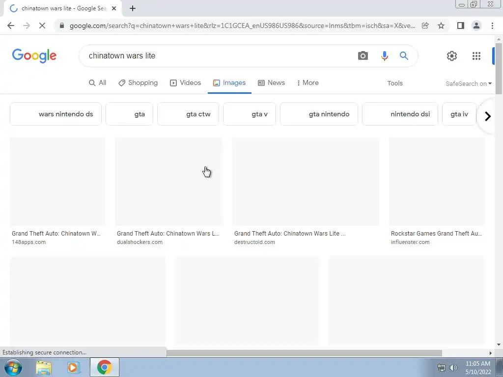Screen dimensions: 503x377
Task: Open the destructoid.com image result
Action: pyautogui.click(x=306, y=182)
